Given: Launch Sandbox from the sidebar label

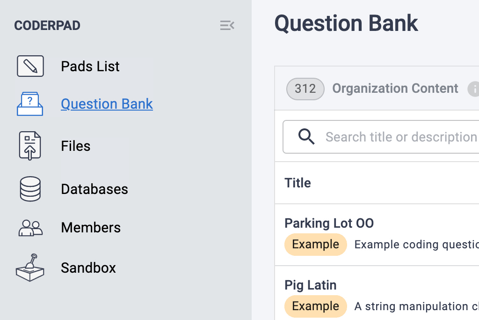Looking at the screenshot, I should (x=88, y=268).
